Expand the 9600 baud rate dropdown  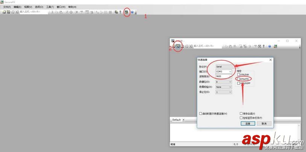[230, 77]
